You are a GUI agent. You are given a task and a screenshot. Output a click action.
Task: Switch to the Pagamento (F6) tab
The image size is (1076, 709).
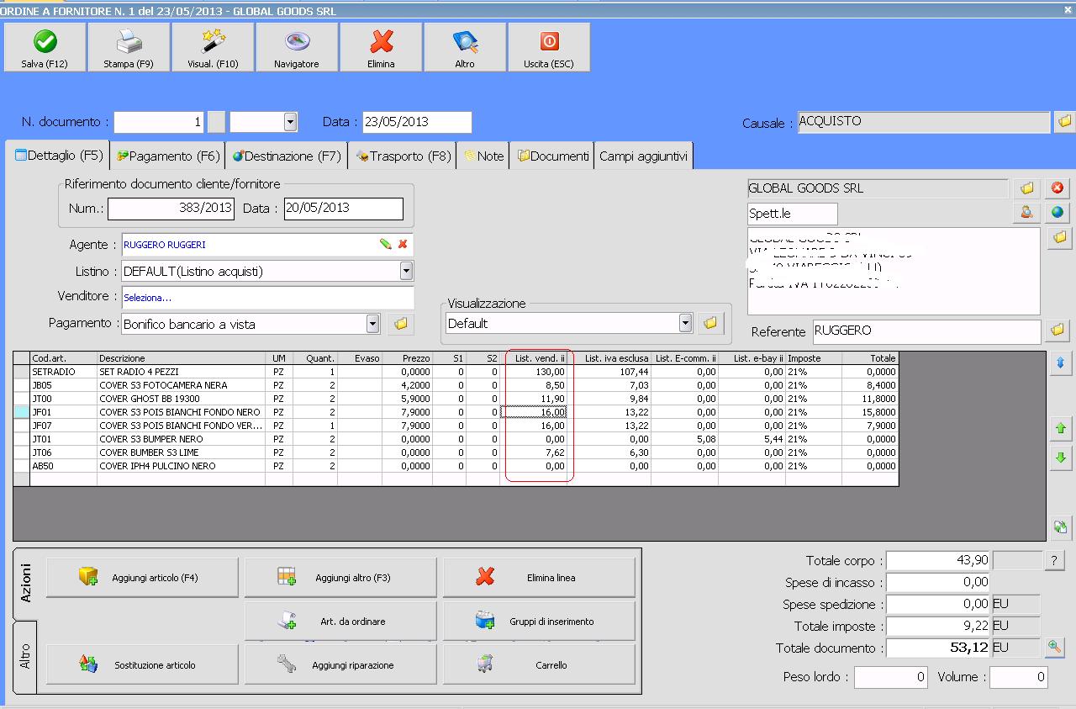pyautogui.click(x=168, y=156)
